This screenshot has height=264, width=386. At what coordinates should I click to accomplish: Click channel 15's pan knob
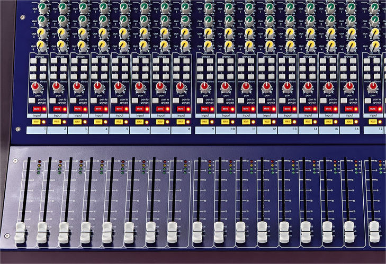click(x=328, y=87)
